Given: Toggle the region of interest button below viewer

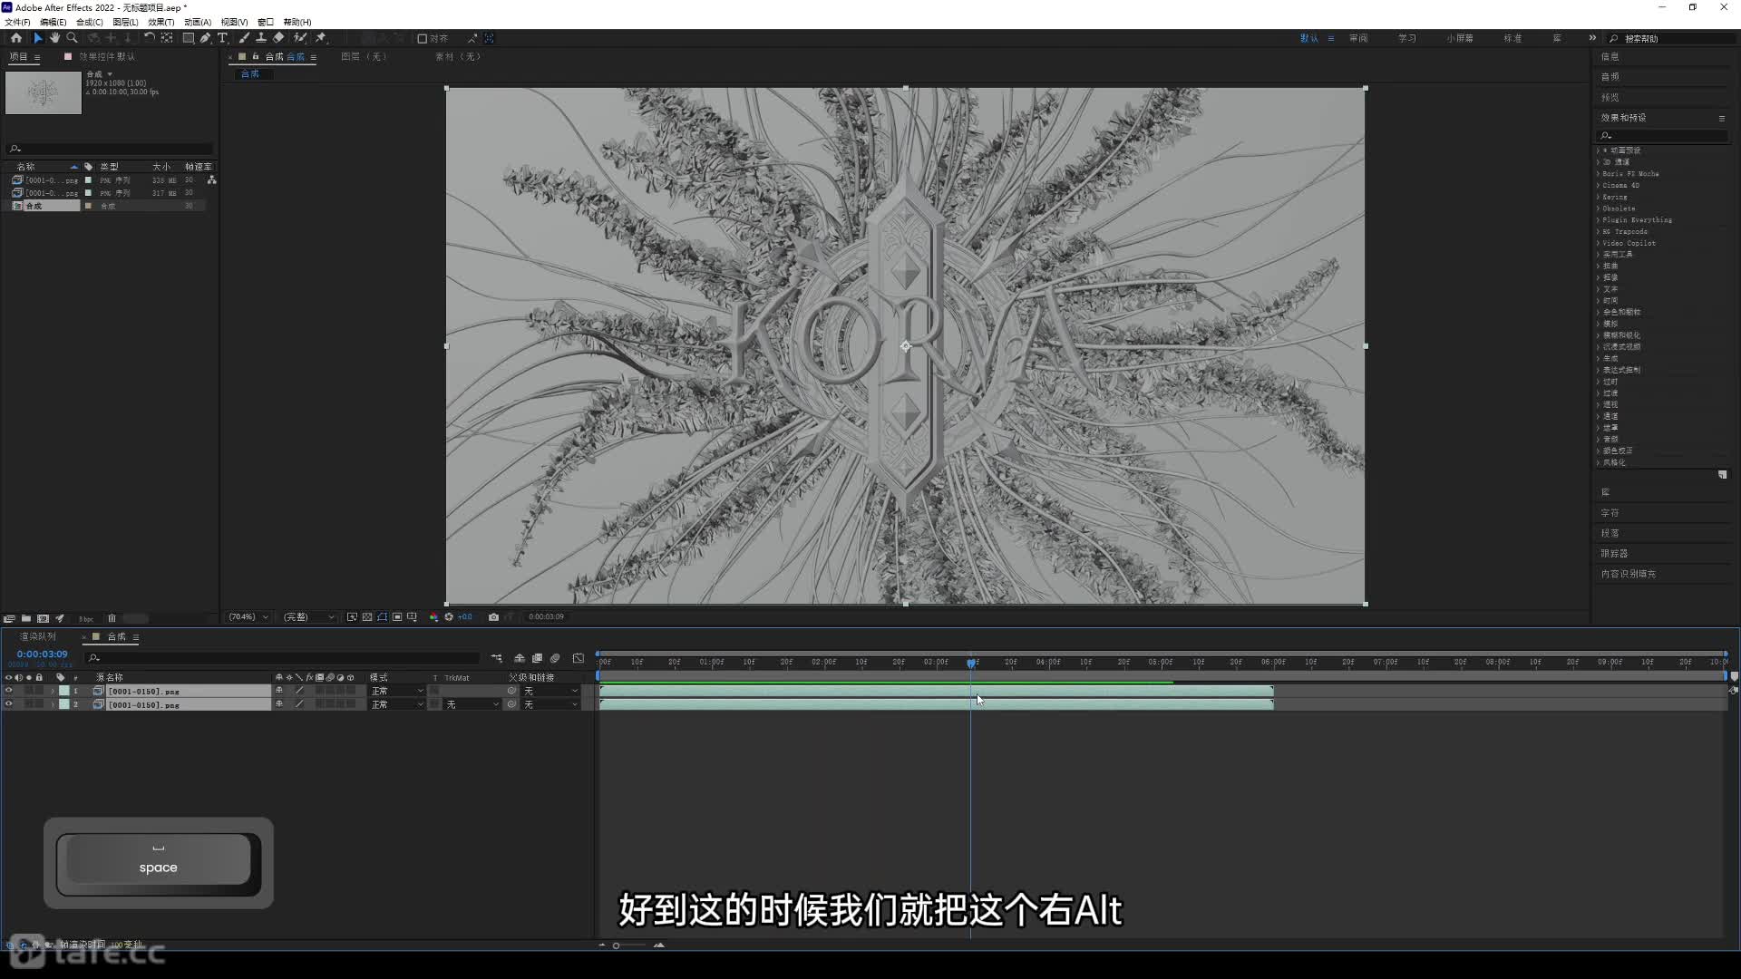Looking at the screenshot, I should [397, 617].
